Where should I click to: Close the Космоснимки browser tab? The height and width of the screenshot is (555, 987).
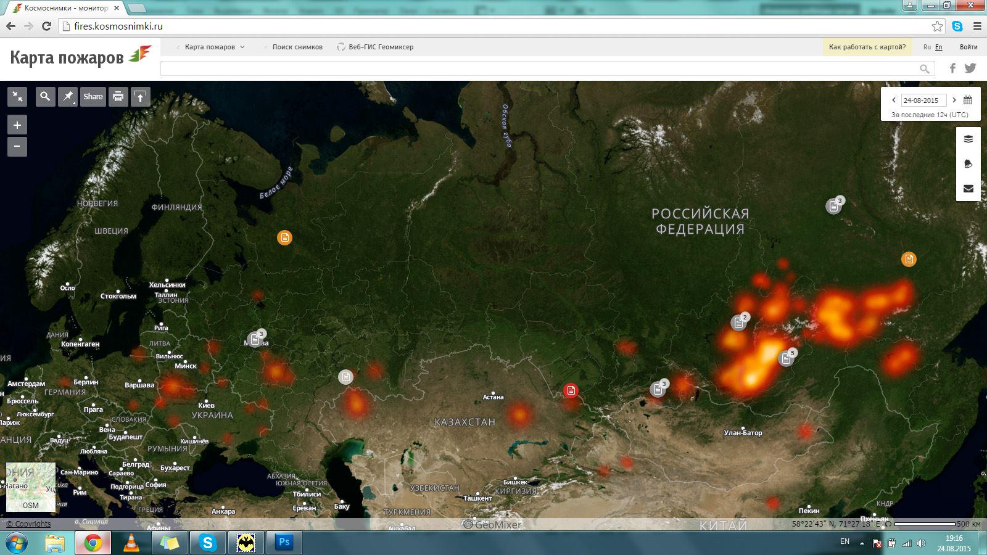point(116,8)
